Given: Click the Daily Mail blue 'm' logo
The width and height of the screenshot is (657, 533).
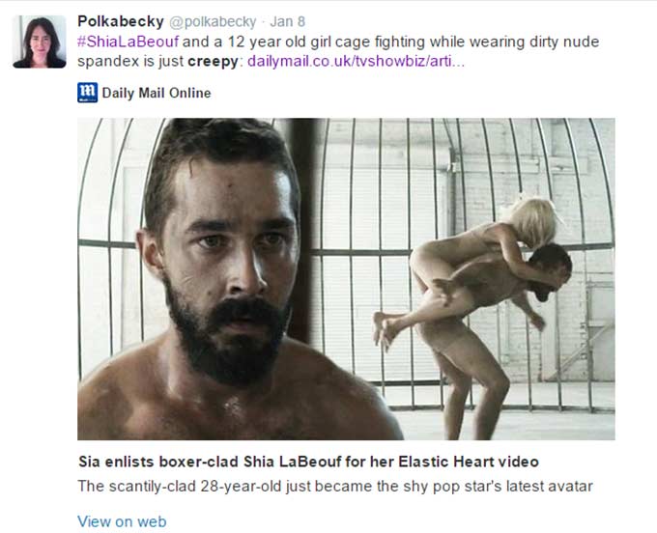Looking at the screenshot, I should [x=87, y=93].
